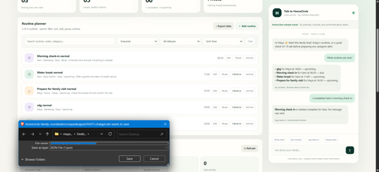The image size is (379, 172).
Task: Click the Routine planner heading
Action: pyautogui.click(x=34, y=23)
